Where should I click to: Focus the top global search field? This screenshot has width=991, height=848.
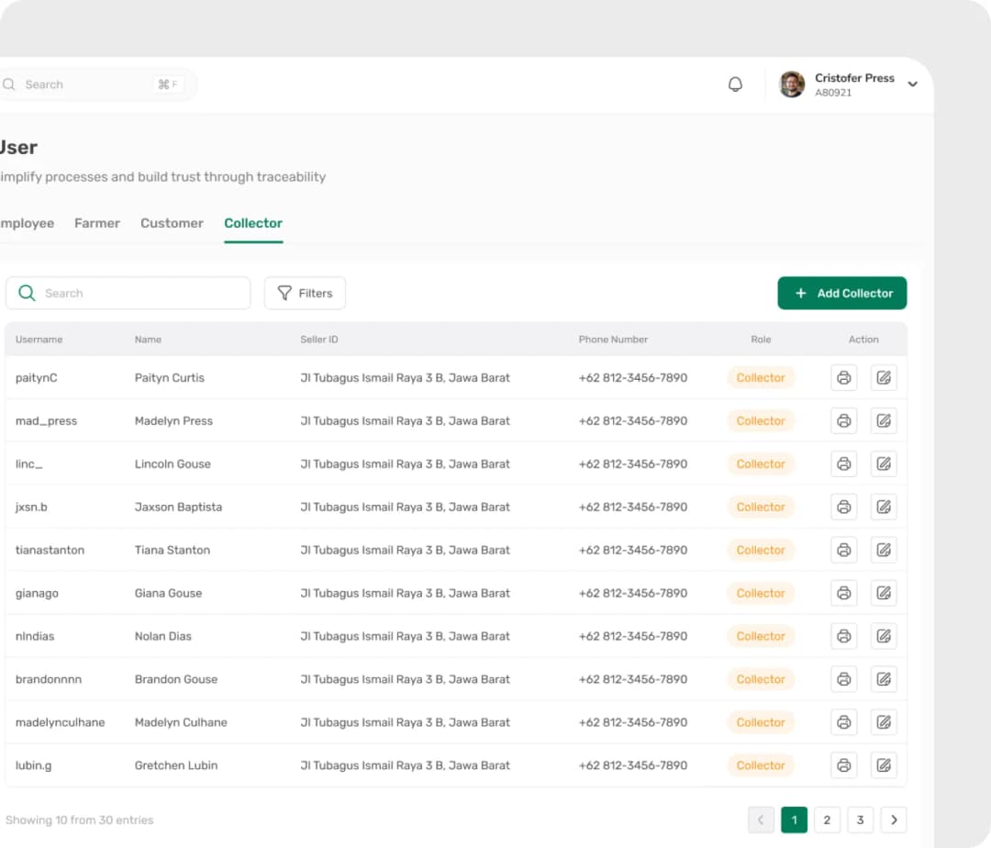click(96, 84)
